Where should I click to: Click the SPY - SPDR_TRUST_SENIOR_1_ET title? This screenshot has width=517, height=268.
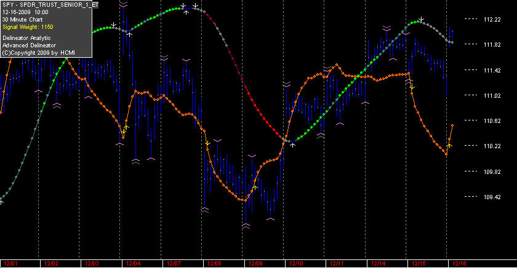pyautogui.click(x=50, y=5)
